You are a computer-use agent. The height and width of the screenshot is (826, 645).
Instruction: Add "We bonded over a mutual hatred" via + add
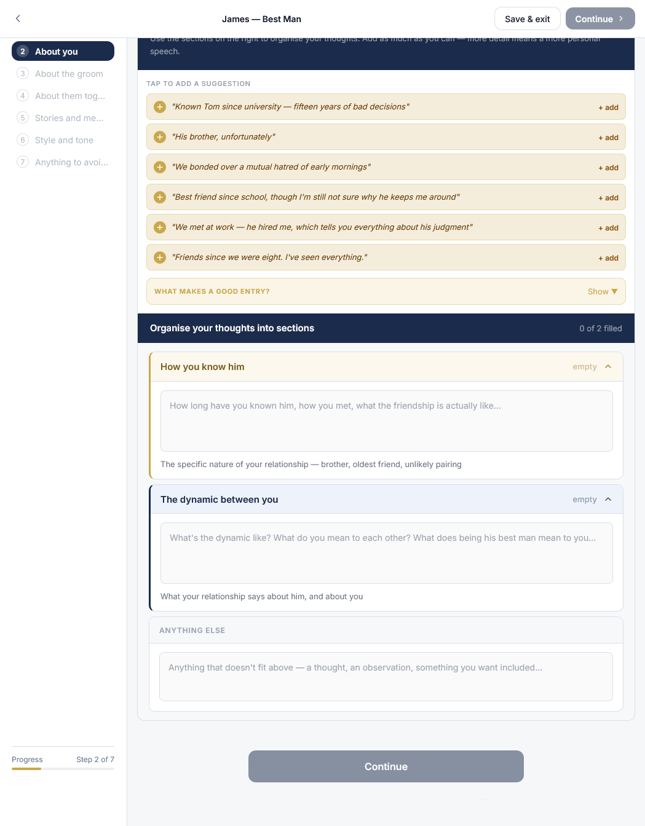(x=608, y=168)
